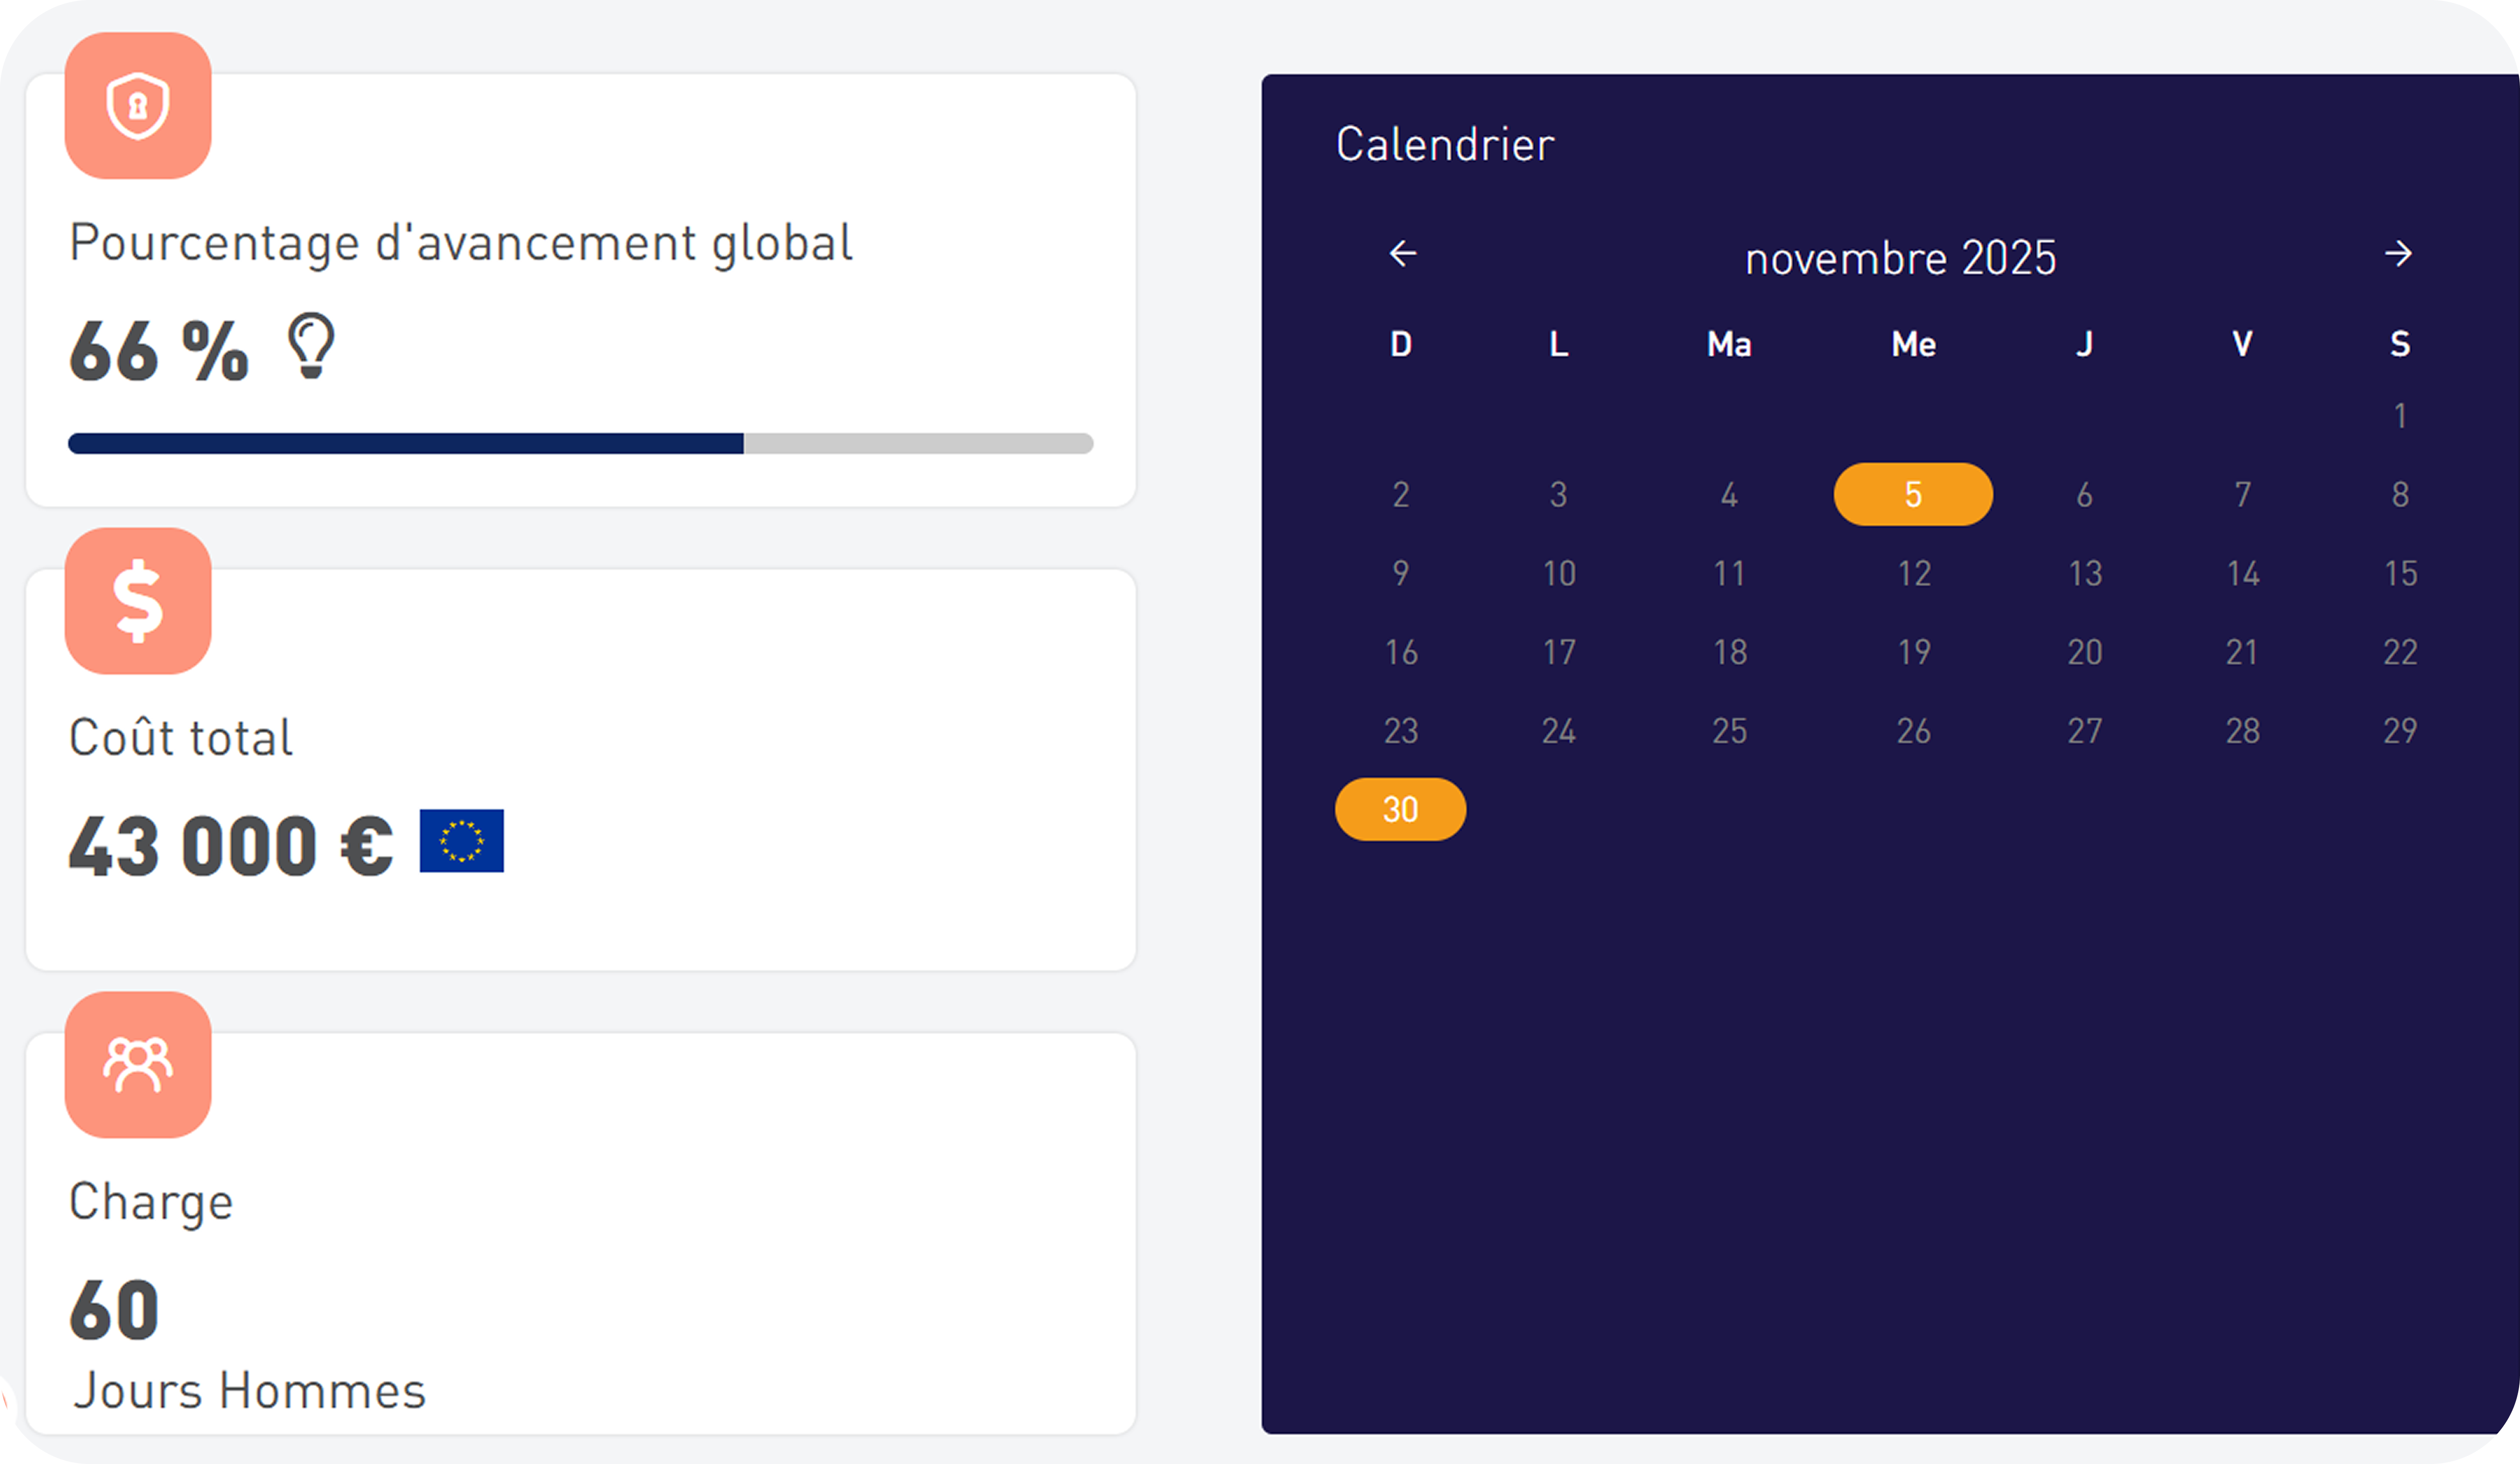Select the highlighted date 30 in the calendar
Viewport: 2520px width, 1464px height.
click(1400, 809)
